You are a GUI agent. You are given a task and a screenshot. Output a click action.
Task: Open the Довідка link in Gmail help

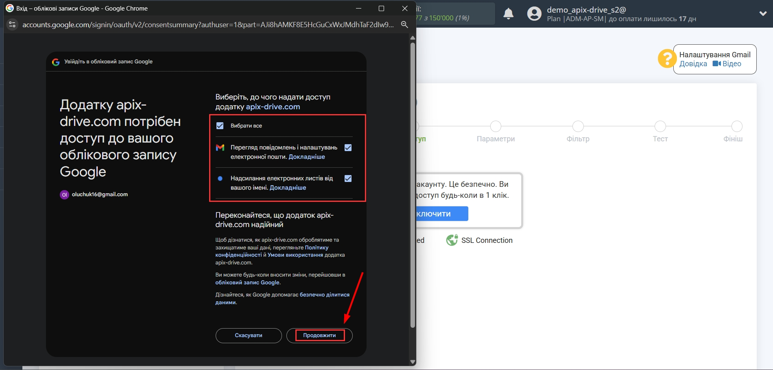693,64
